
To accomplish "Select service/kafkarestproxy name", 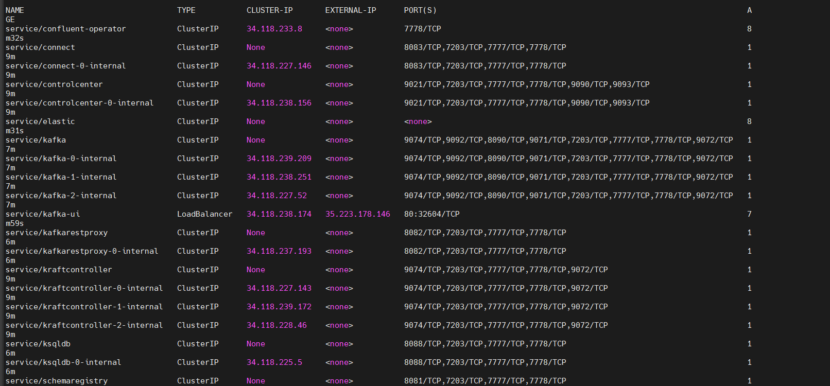I will pos(57,233).
